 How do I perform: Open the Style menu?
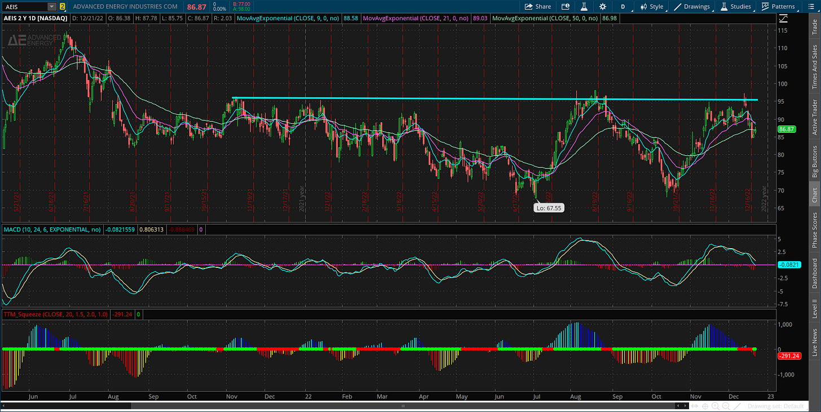651,7
